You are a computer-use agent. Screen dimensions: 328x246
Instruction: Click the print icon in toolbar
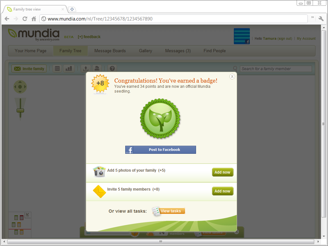[x=97, y=69]
